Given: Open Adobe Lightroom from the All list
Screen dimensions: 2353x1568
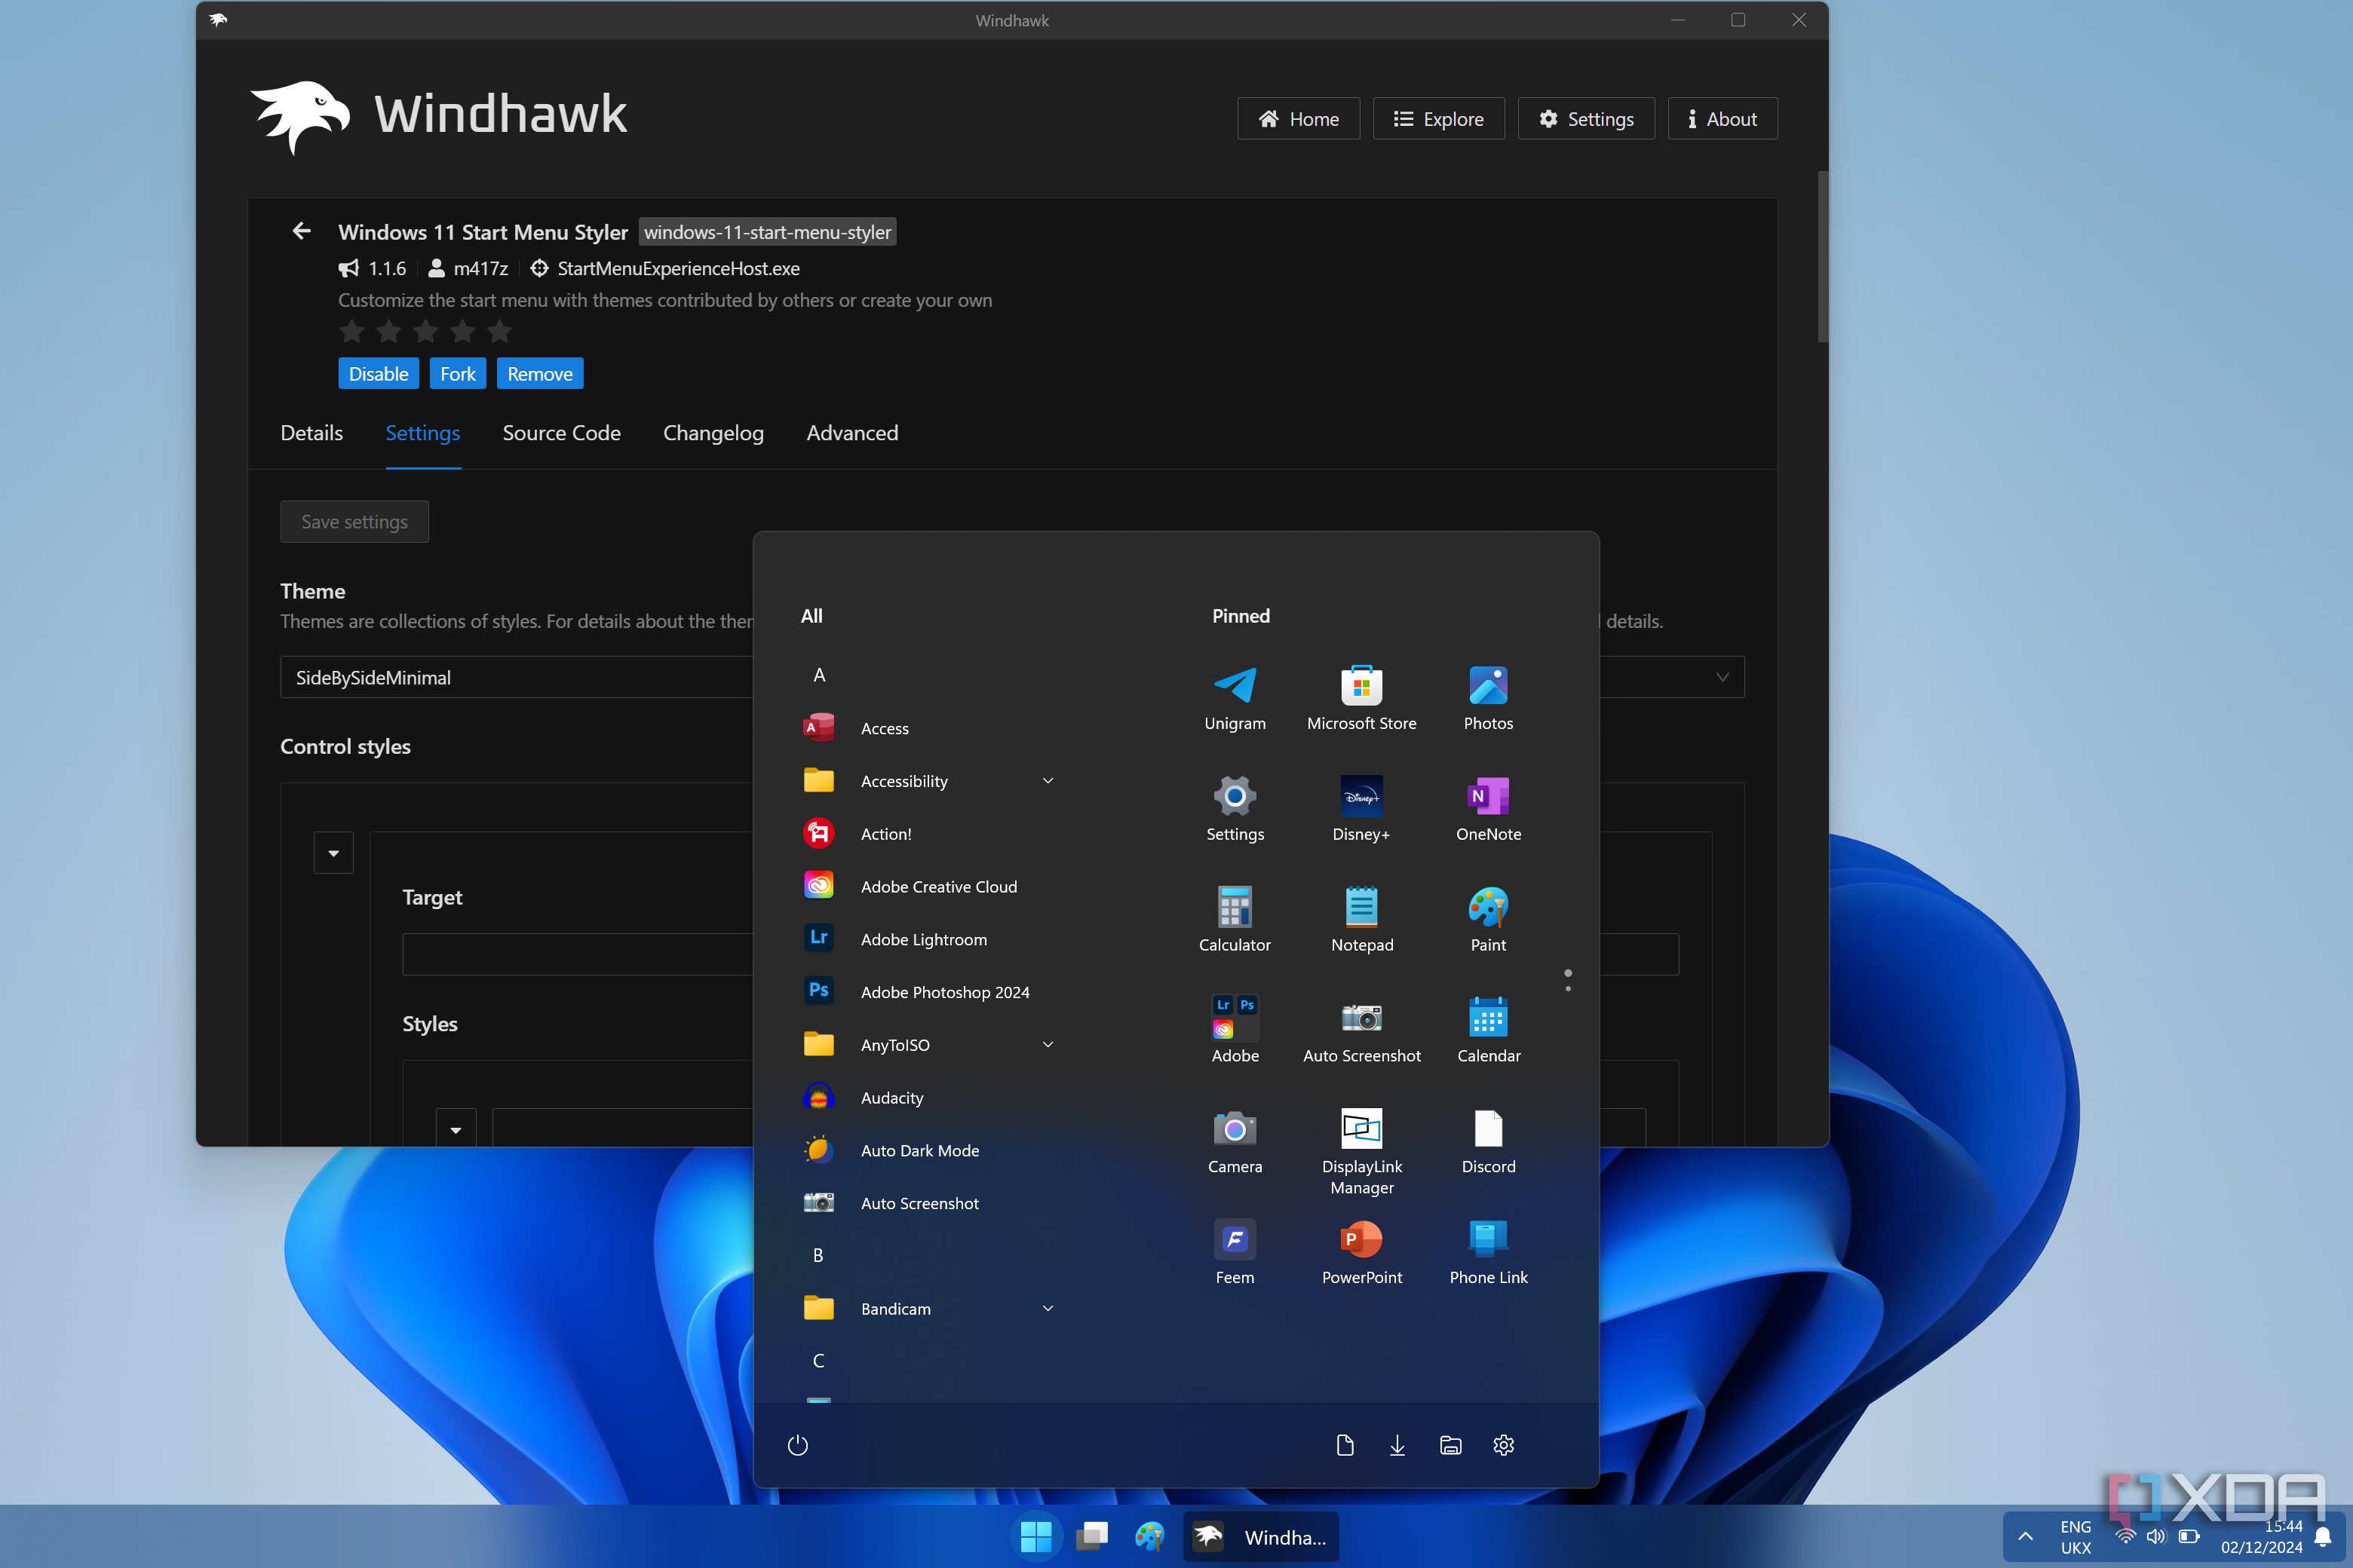Looking at the screenshot, I should (922, 939).
